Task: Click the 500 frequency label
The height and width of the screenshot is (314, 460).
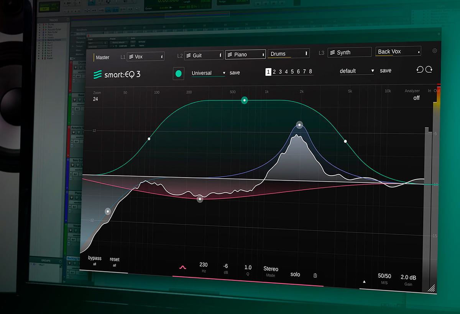Action: pos(233,92)
